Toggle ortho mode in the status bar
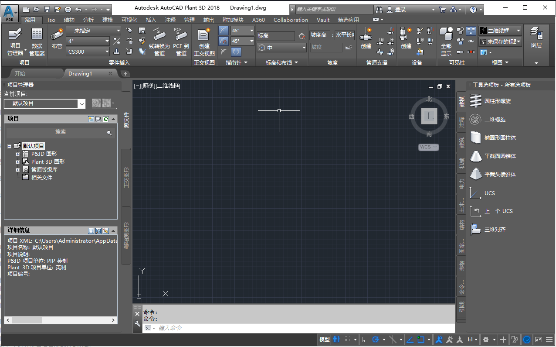 (x=365, y=339)
